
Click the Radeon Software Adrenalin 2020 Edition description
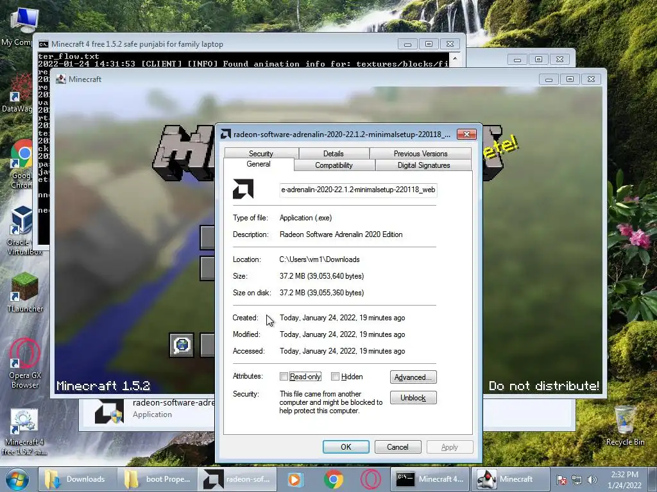(x=341, y=234)
